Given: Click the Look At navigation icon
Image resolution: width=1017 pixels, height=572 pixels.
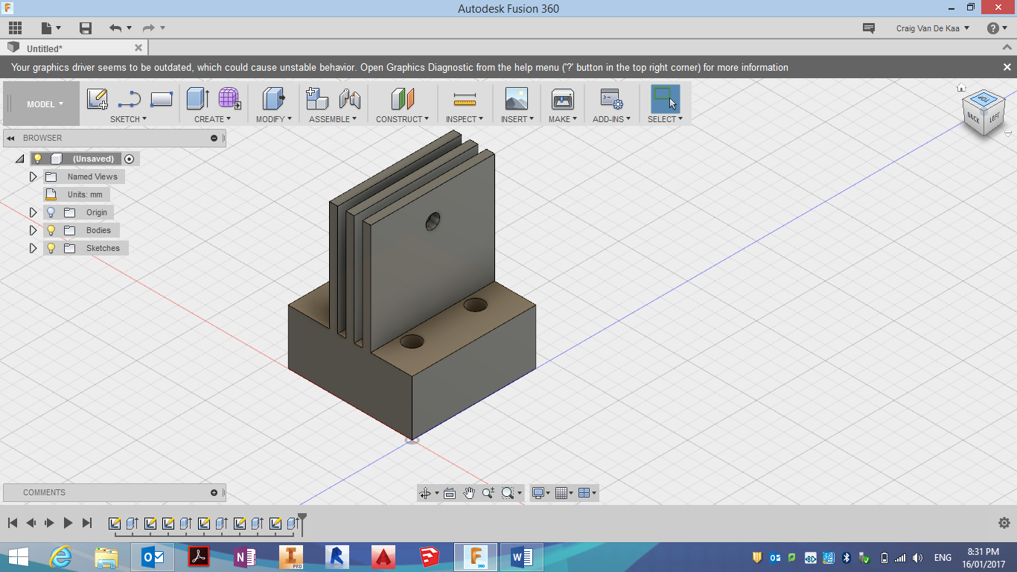Looking at the screenshot, I should coord(450,493).
